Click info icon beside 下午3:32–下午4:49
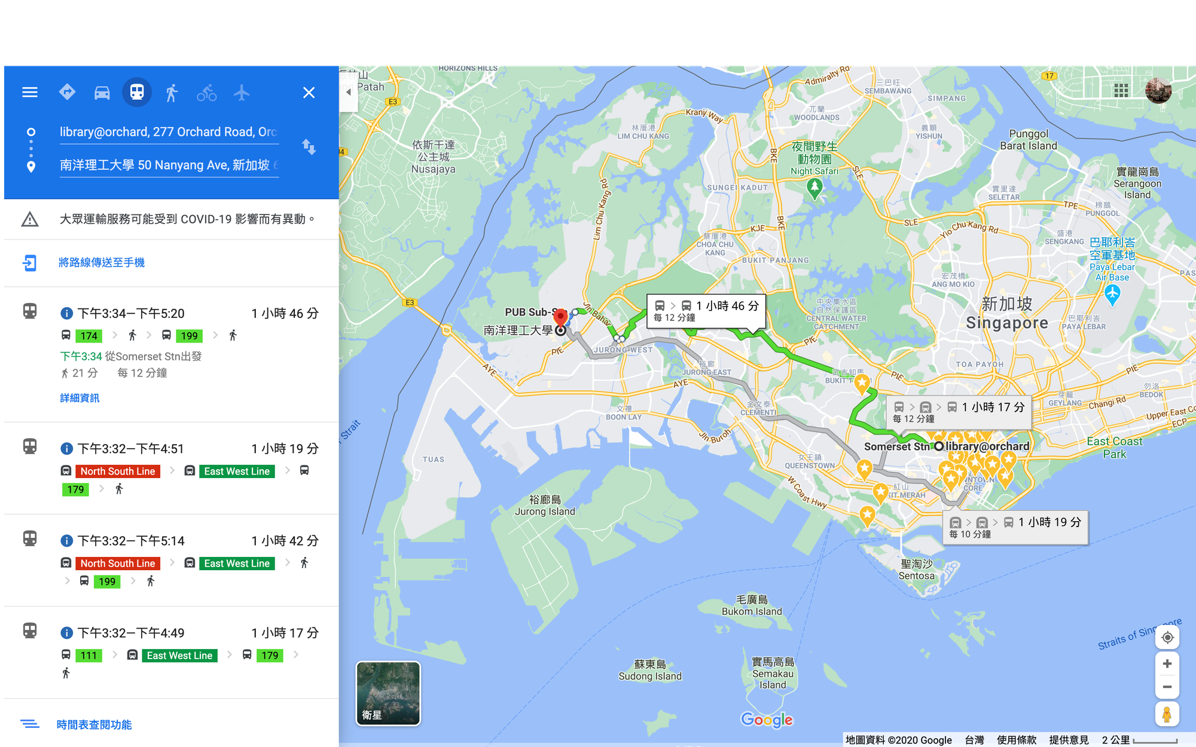Screen dimensions: 1196x747 [67, 633]
